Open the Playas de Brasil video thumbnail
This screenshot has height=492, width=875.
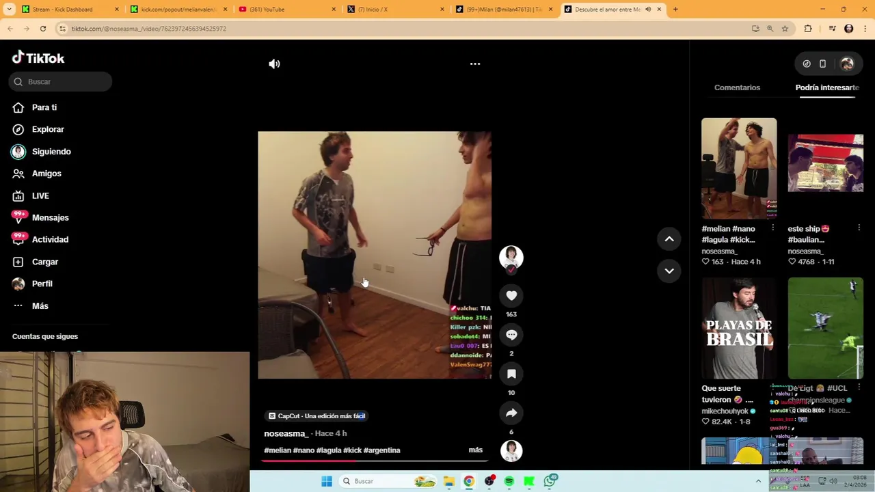739,328
